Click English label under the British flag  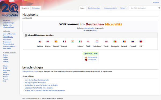coord(48,46)
